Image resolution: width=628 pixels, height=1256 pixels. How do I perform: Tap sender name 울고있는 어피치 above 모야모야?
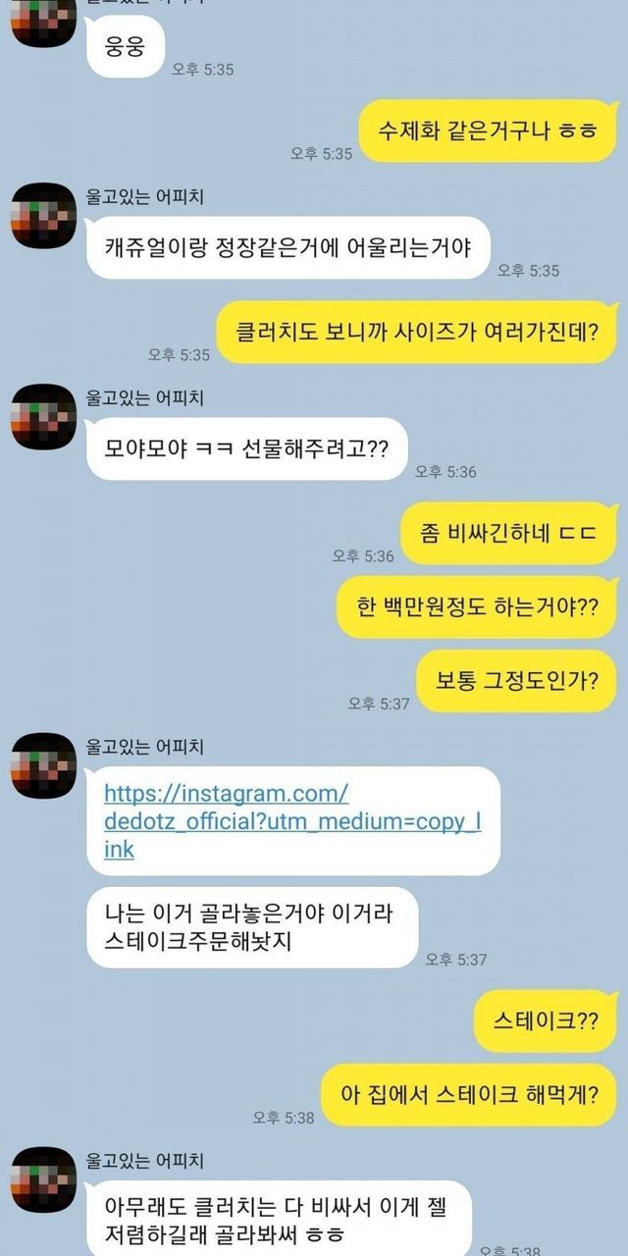coord(144,398)
